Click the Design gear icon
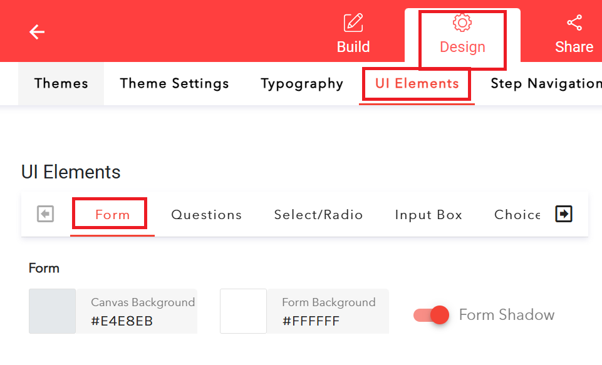 (x=462, y=21)
